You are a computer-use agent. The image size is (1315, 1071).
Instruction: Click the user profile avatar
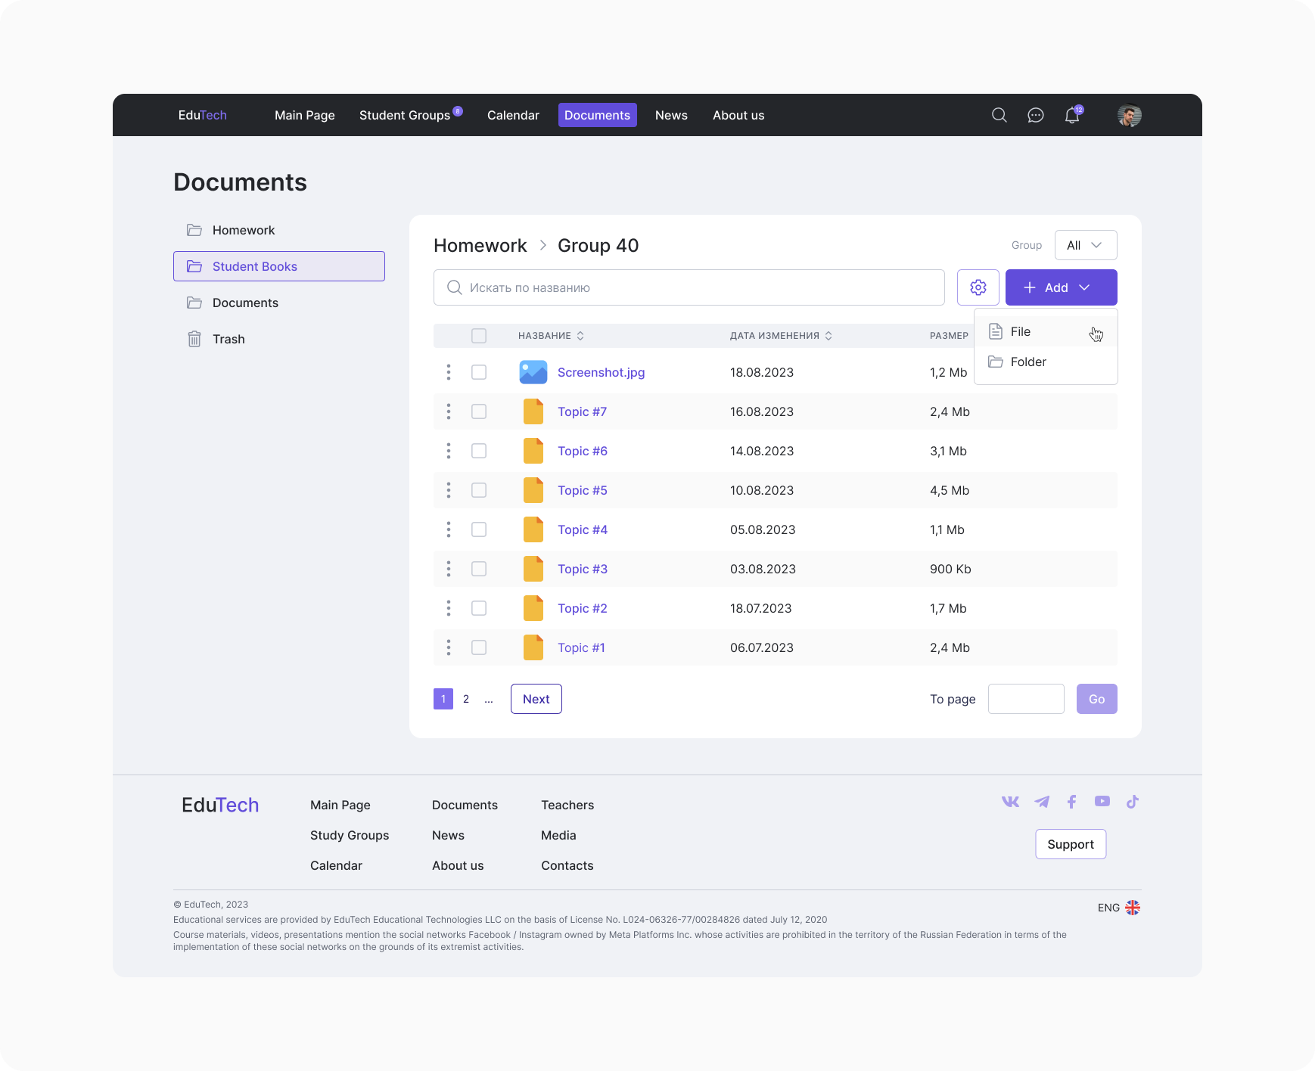tap(1129, 115)
